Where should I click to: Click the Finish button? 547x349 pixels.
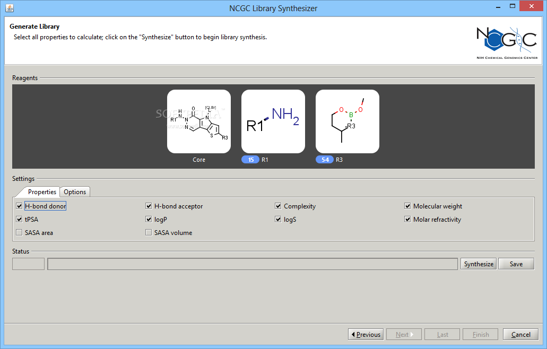480,334
